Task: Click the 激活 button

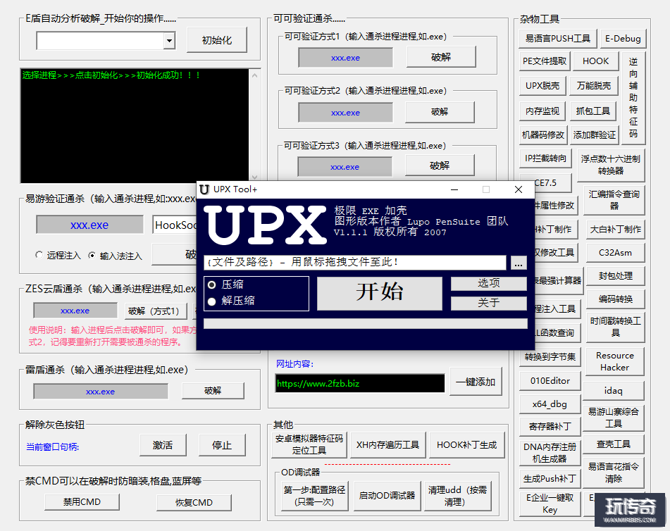Action: point(163,445)
